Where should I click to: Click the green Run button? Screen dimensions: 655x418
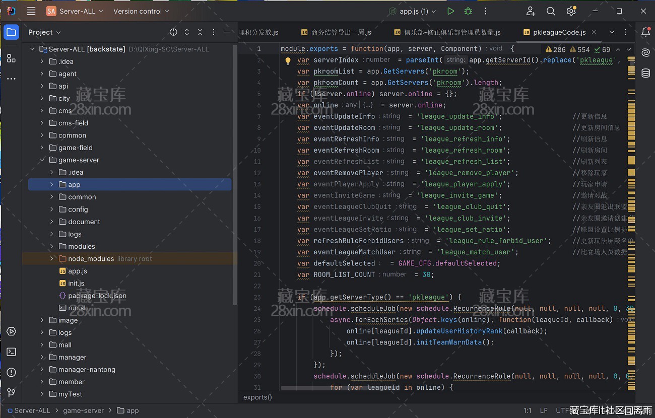pos(450,11)
